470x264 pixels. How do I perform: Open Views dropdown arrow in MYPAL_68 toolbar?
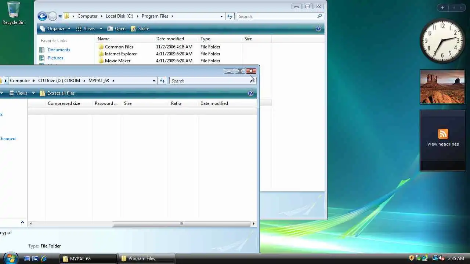(x=33, y=93)
